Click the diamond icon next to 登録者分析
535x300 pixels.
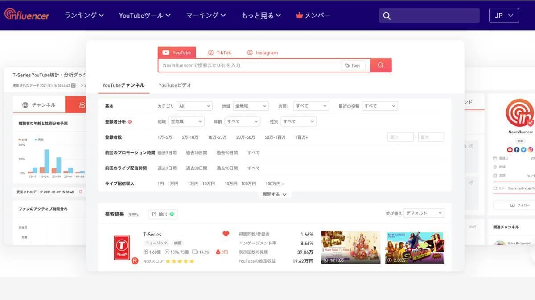pos(130,121)
